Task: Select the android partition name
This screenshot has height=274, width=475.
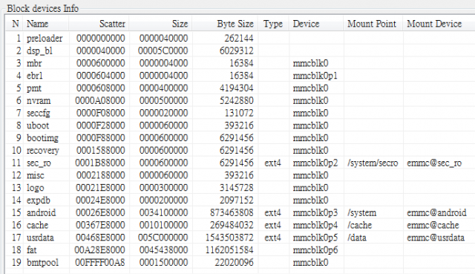Action: (x=42, y=212)
